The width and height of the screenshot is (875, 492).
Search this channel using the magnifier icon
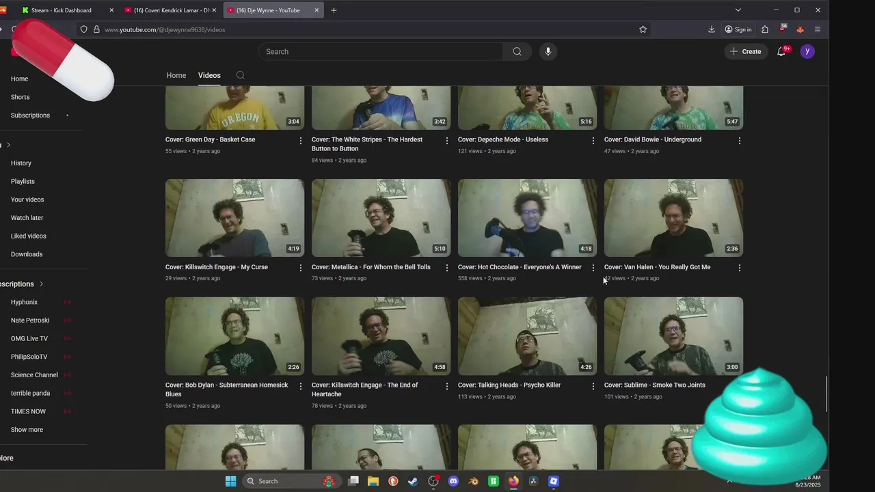coord(240,75)
